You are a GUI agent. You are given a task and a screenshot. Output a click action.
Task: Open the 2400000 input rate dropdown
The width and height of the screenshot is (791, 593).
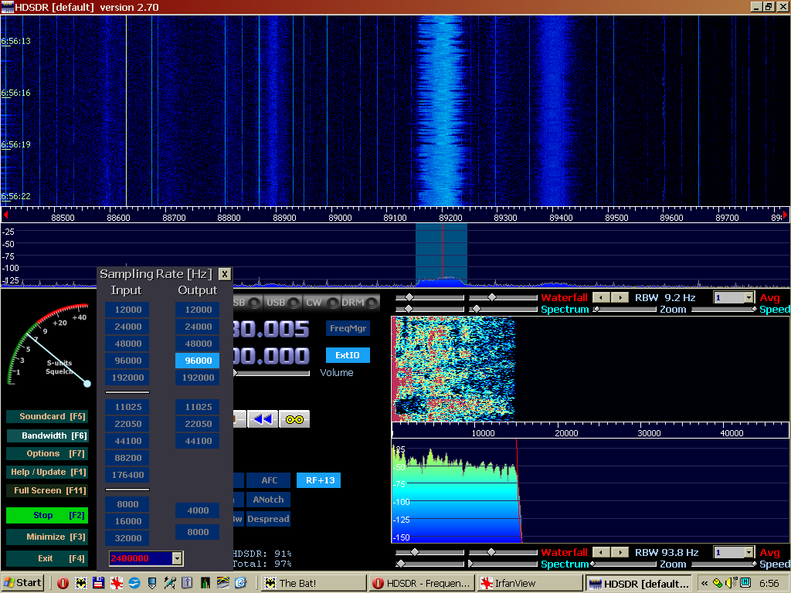177,558
